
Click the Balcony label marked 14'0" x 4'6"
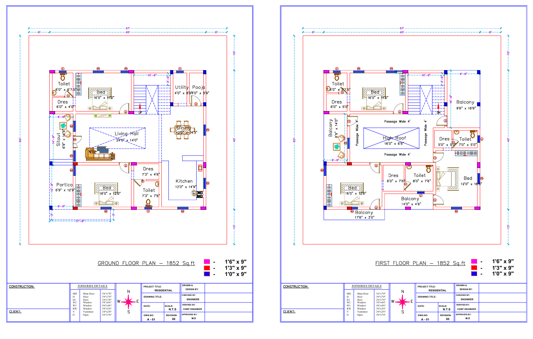(x=410, y=199)
